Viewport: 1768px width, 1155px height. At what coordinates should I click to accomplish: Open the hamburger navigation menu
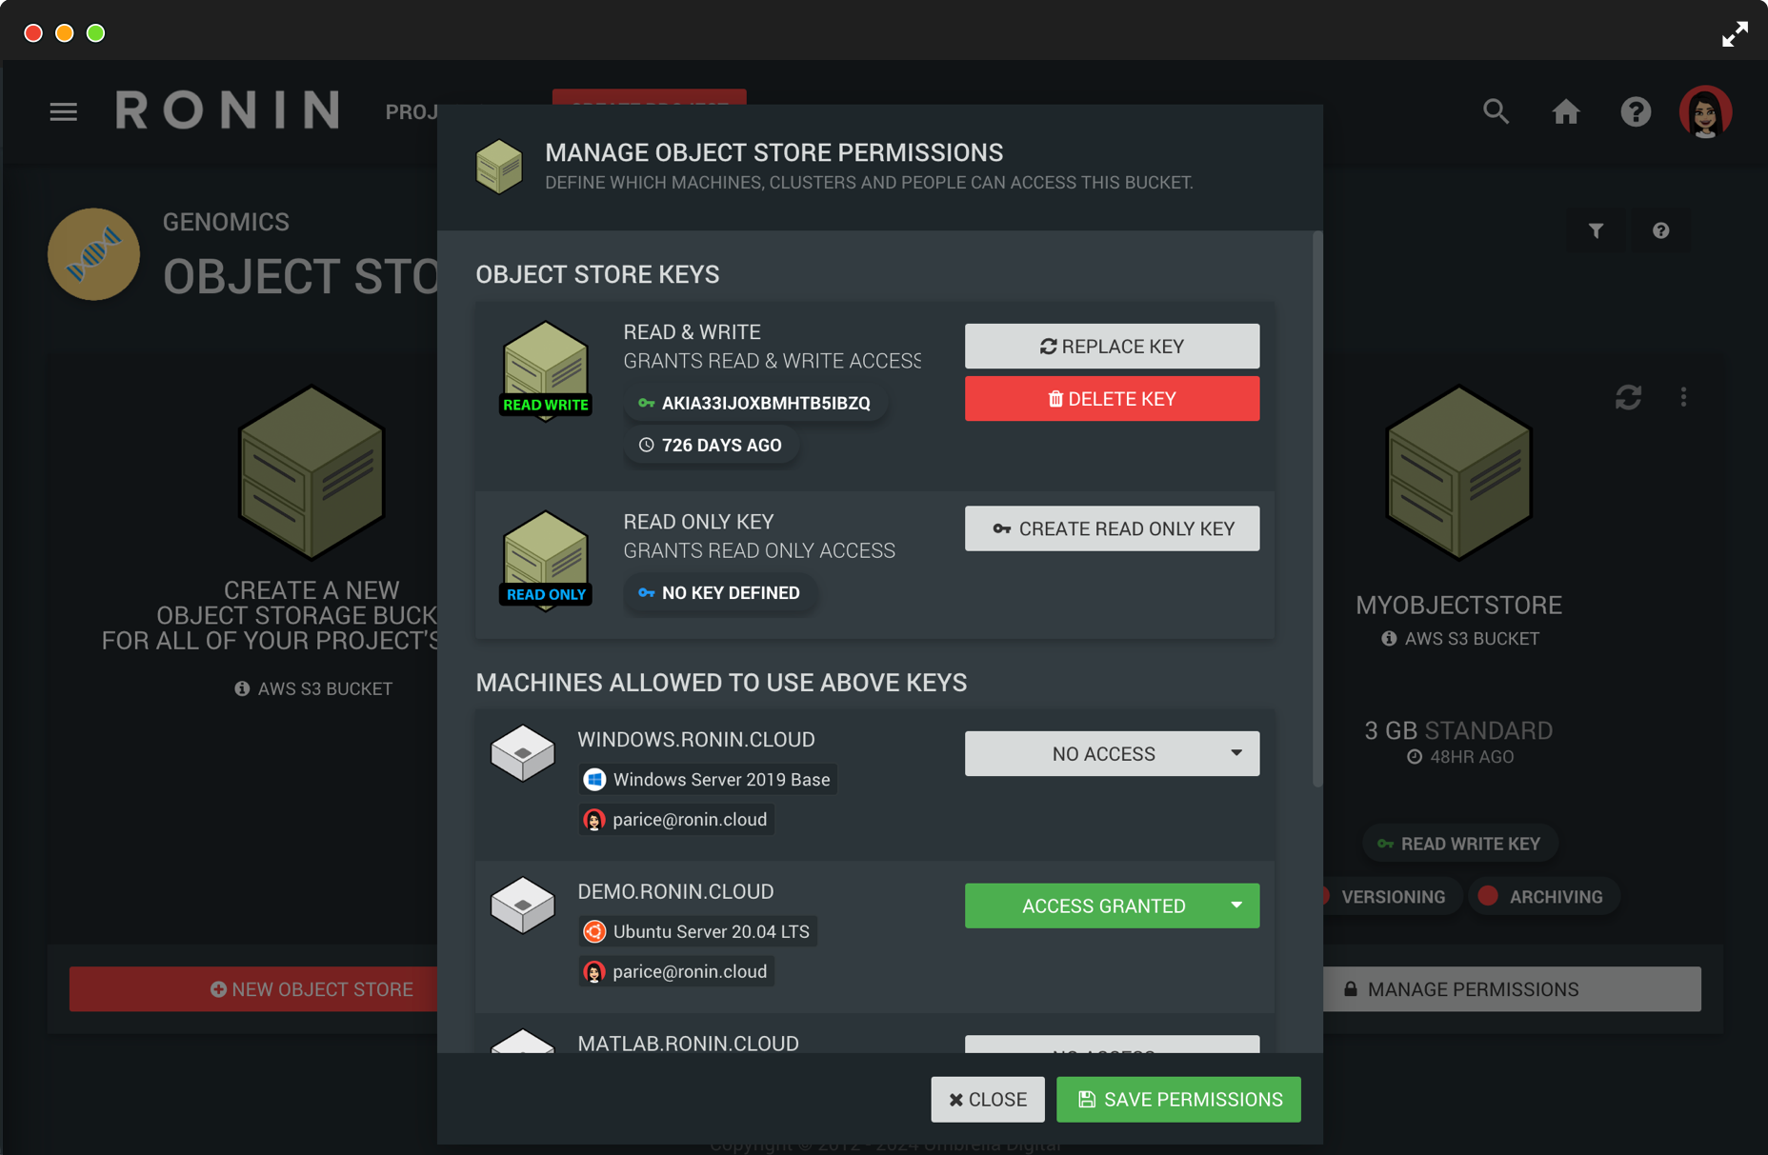click(x=63, y=112)
